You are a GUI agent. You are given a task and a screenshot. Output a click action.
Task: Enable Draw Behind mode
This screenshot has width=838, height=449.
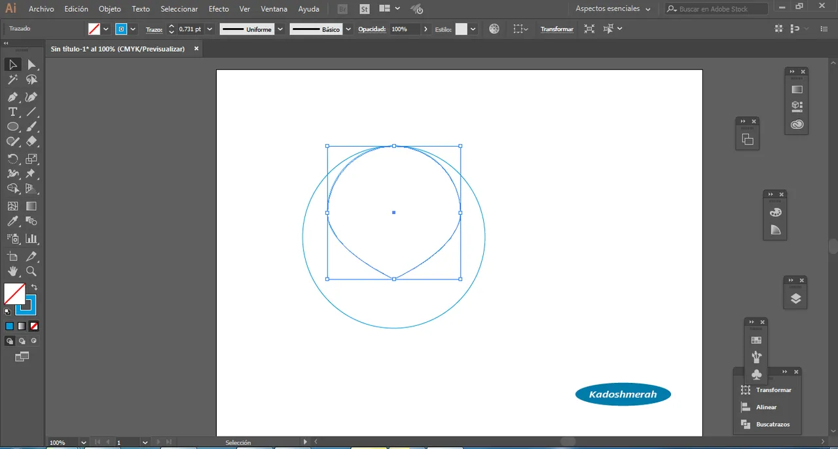(22, 341)
